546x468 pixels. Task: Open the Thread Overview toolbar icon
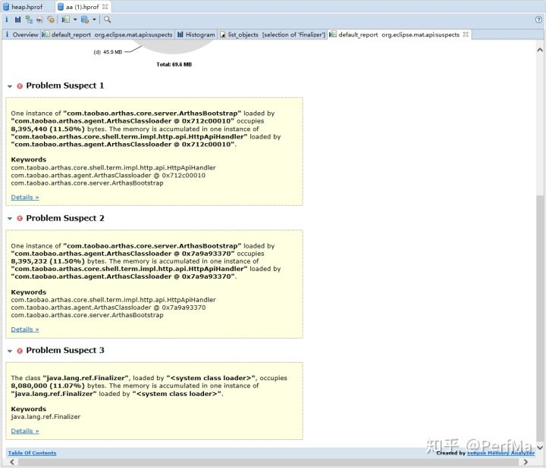click(x=51, y=20)
